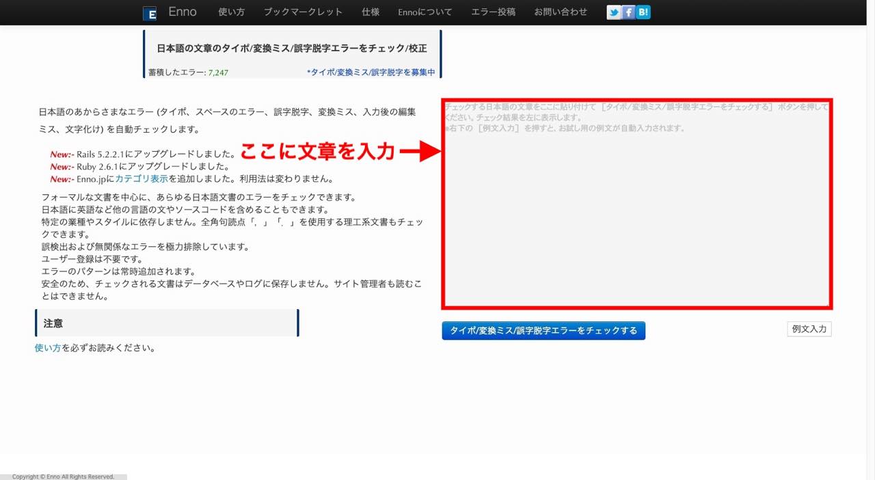
Task: Click the 注意 section heading
Action: pyautogui.click(x=53, y=323)
